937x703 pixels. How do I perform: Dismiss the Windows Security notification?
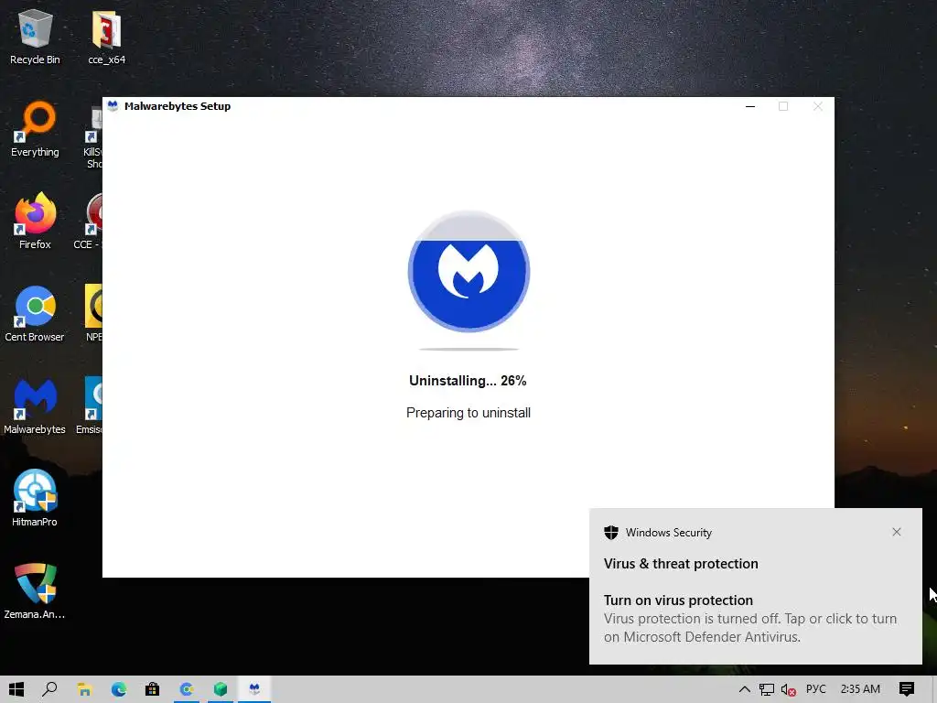(x=897, y=532)
